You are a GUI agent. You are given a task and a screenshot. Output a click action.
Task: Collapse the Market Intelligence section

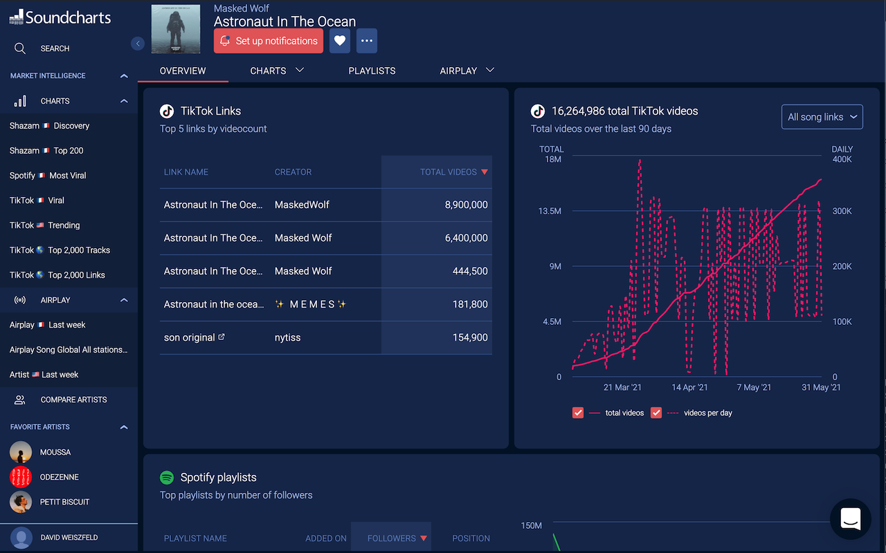click(x=124, y=76)
